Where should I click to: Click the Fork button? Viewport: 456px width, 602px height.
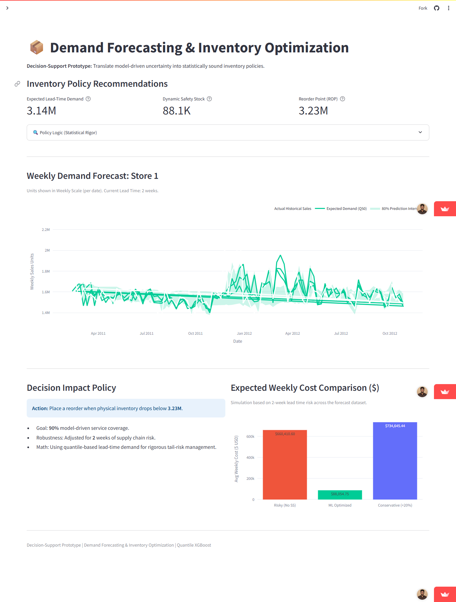point(423,8)
